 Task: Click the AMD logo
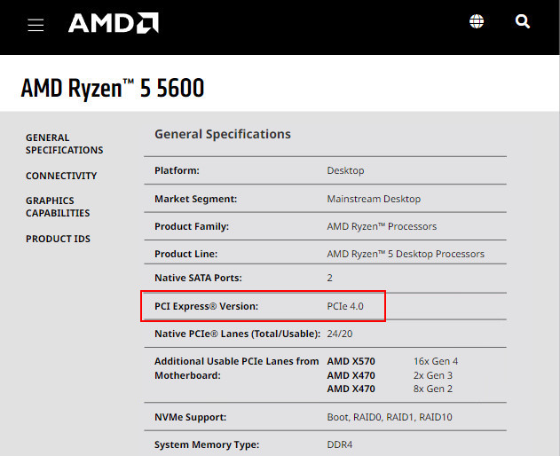click(x=114, y=23)
